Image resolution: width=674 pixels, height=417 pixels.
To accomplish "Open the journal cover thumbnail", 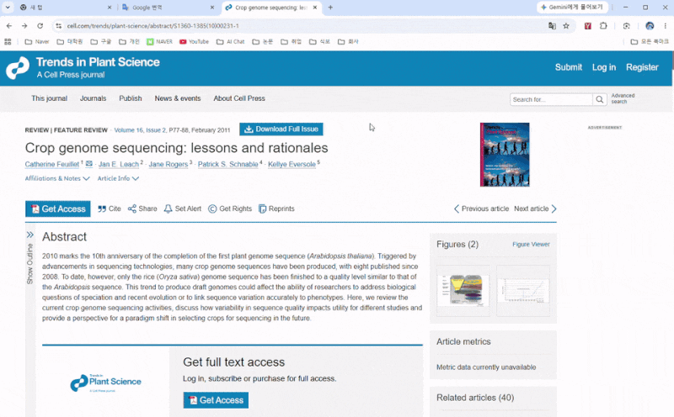I will [505, 155].
